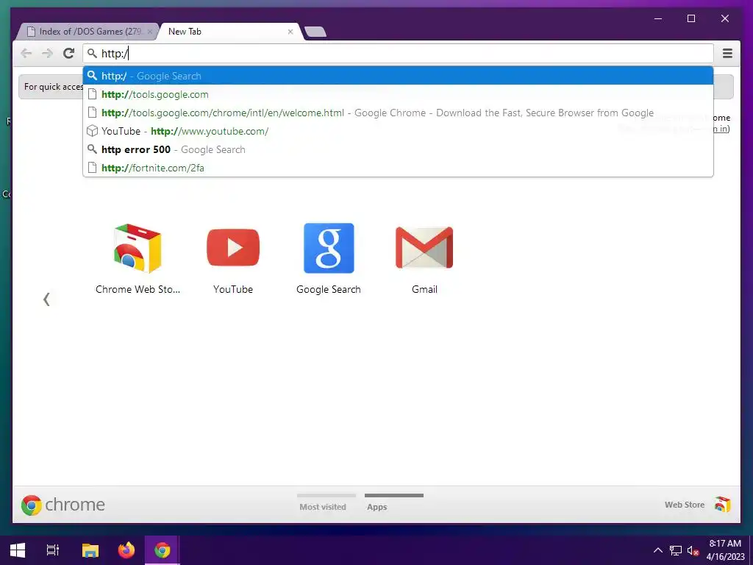This screenshot has width=753, height=565.
Task: Select the http://fortnite.com/2fa suggestion
Action: click(398, 168)
